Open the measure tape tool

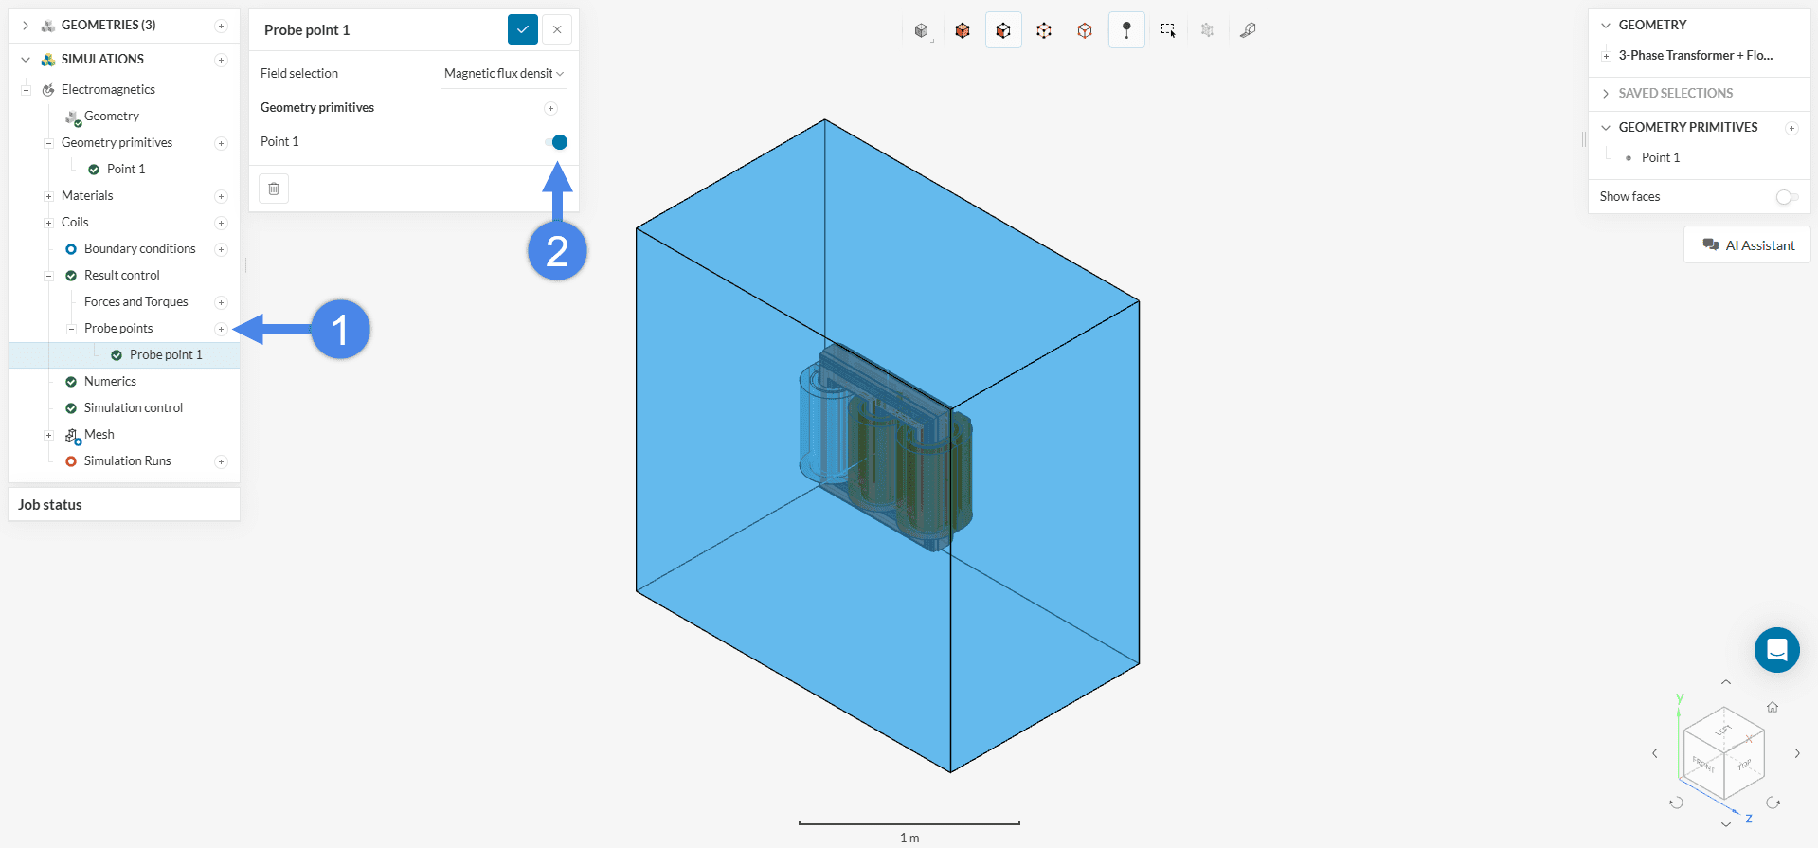[1248, 30]
